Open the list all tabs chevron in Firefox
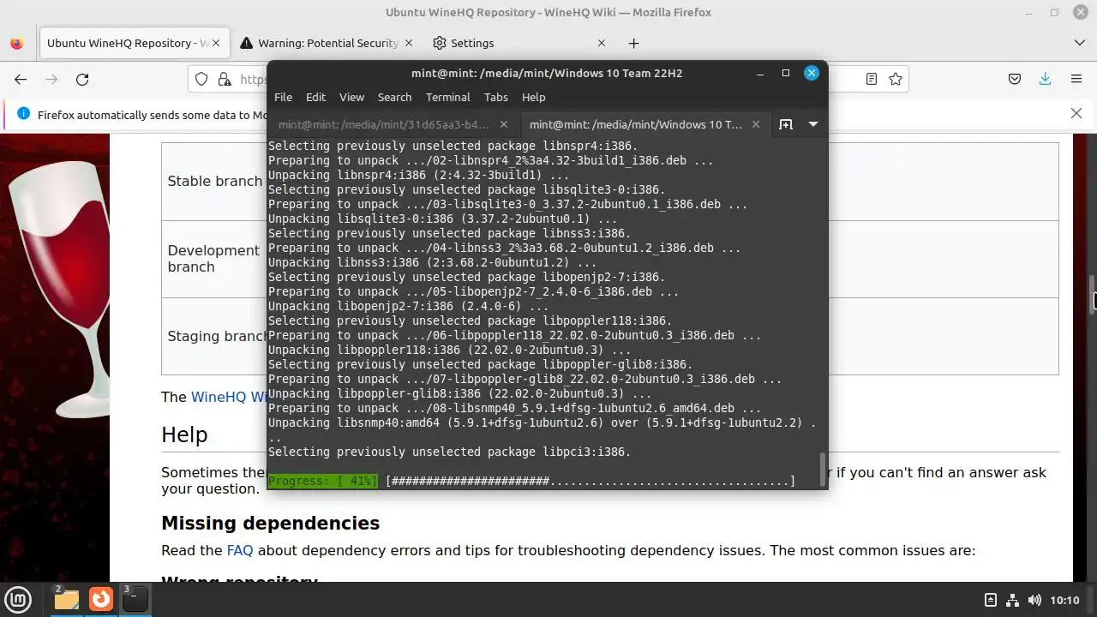 [x=1079, y=43]
